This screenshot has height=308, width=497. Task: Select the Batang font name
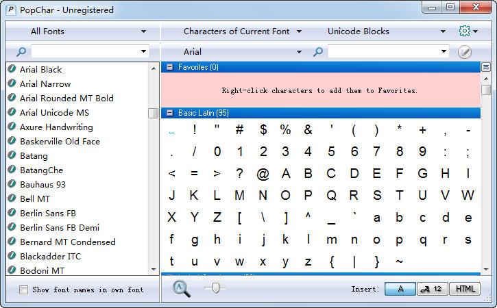tap(34, 156)
